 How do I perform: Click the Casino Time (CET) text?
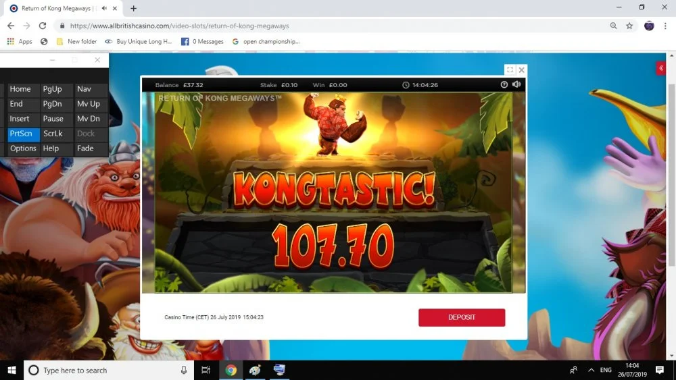[x=214, y=317]
